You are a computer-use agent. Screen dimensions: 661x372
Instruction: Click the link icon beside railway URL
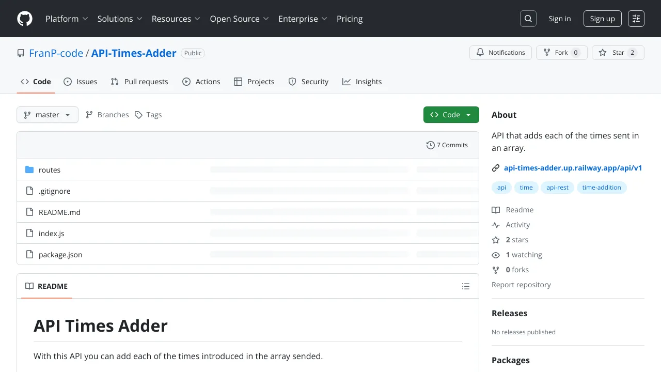point(496,168)
